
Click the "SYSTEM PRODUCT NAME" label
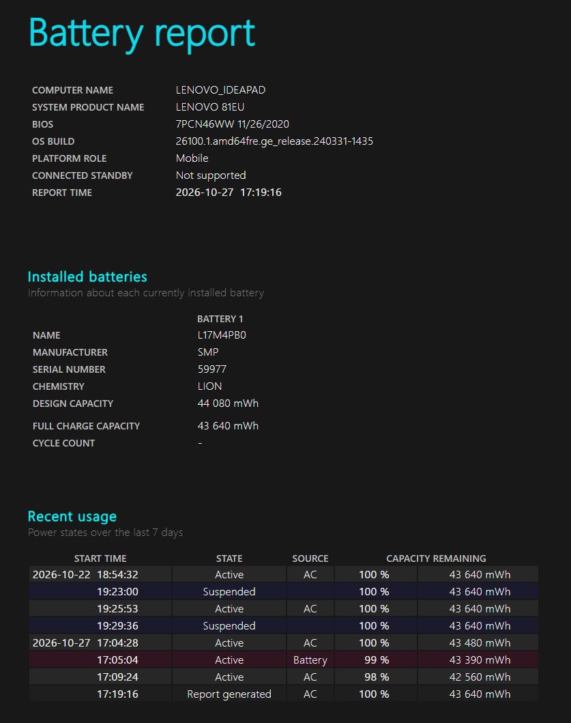tap(88, 107)
